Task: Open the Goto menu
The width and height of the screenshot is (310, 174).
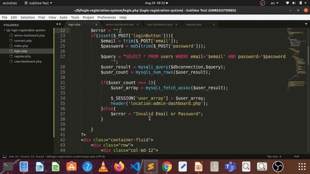Action: pyautogui.click(x=63, y=17)
